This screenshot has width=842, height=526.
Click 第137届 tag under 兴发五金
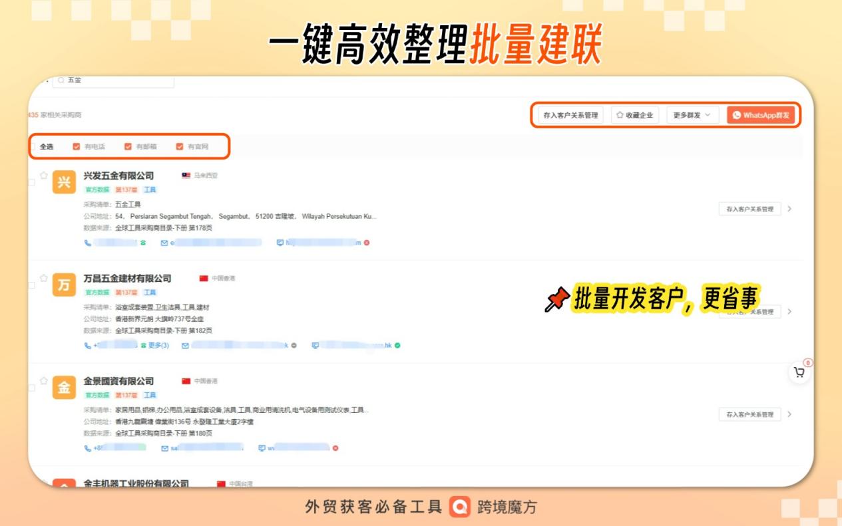tap(126, 190)
